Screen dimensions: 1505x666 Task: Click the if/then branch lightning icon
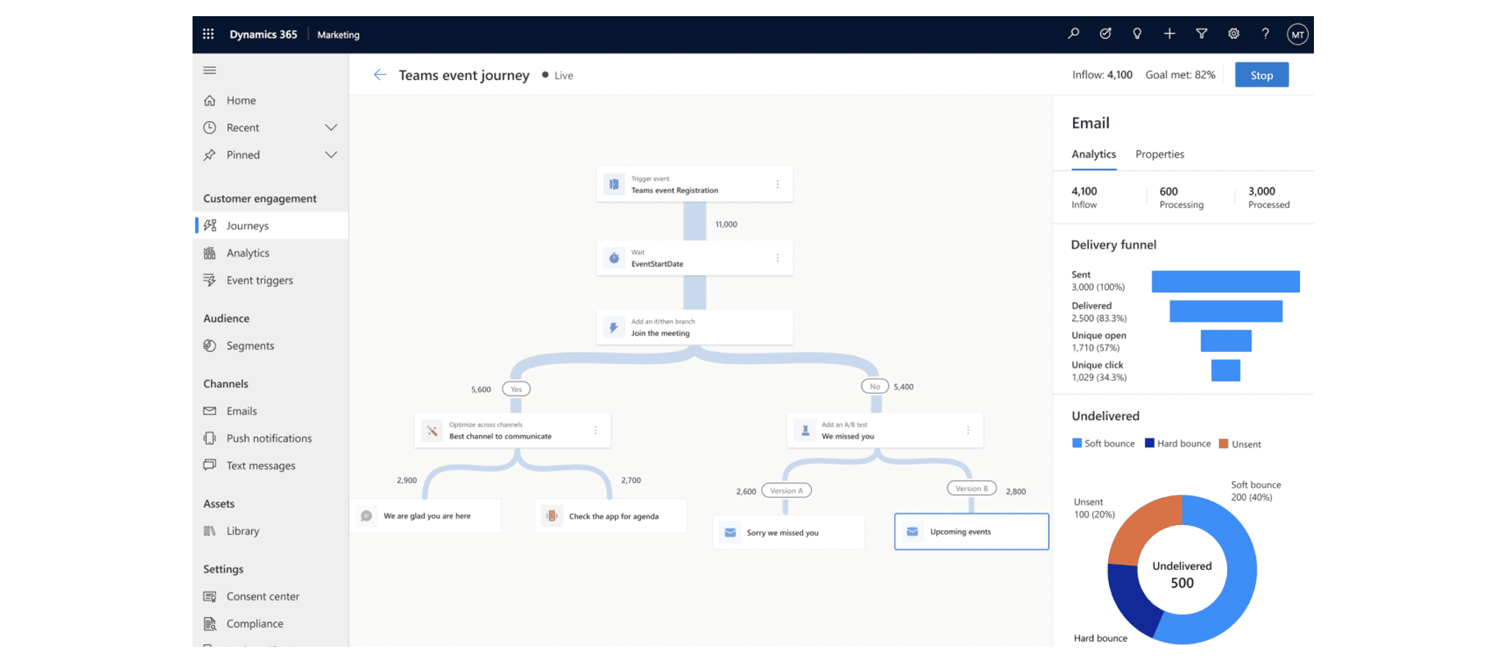[614, 327]
